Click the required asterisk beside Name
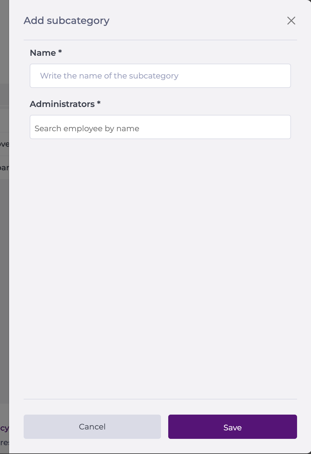This screenshot has height=454, width=311. tap(60, 52)
